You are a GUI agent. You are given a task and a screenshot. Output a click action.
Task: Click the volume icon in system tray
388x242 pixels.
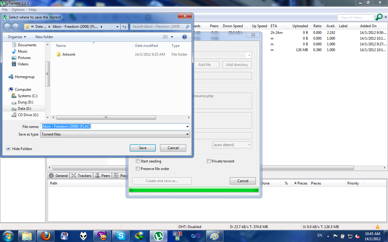(x=358, y=236)
